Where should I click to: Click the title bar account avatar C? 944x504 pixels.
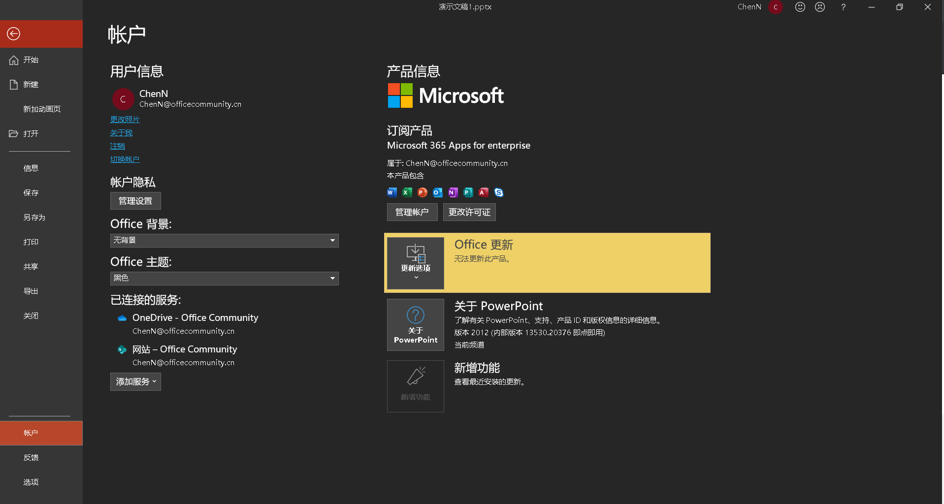click(776, 7)
